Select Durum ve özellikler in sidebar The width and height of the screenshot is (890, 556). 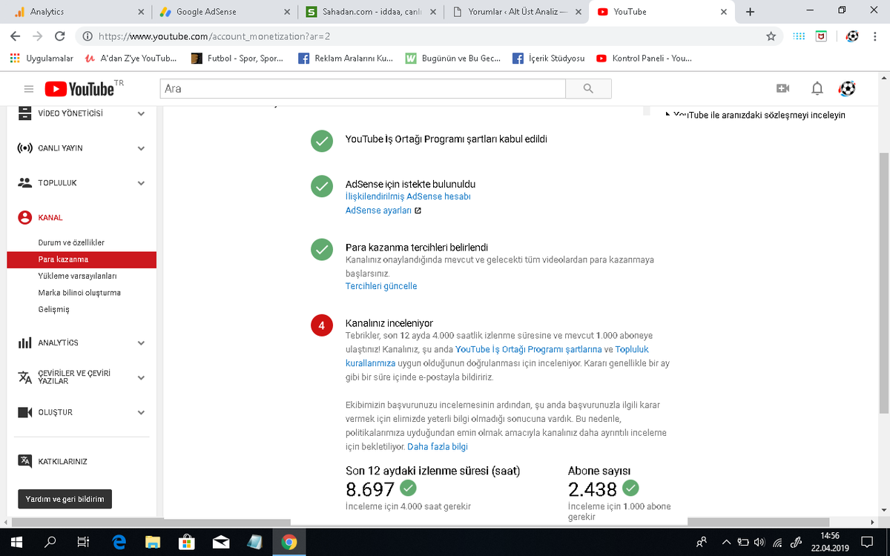pyautogui.click(x=71, y=242)
